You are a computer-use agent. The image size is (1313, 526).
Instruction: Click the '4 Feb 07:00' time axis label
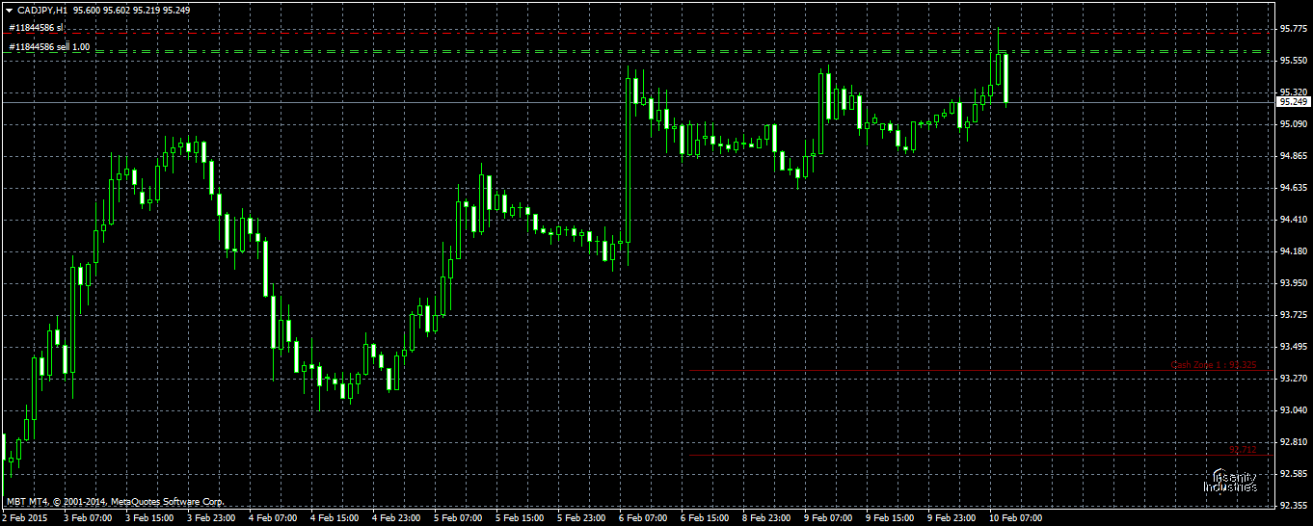coord(273,518)
